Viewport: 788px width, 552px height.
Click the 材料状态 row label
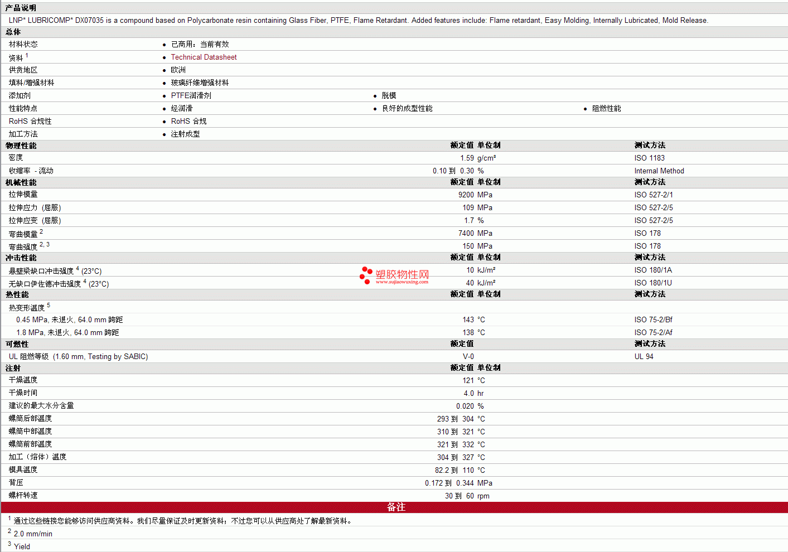(23, 44)
